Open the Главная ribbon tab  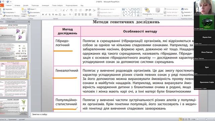pos(8,5)
